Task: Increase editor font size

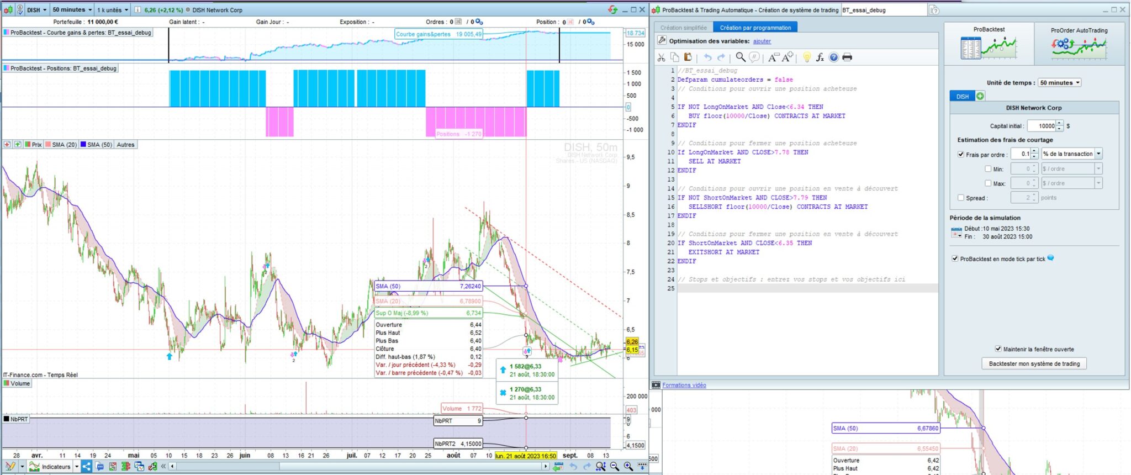Action: [x=788, y=57]
